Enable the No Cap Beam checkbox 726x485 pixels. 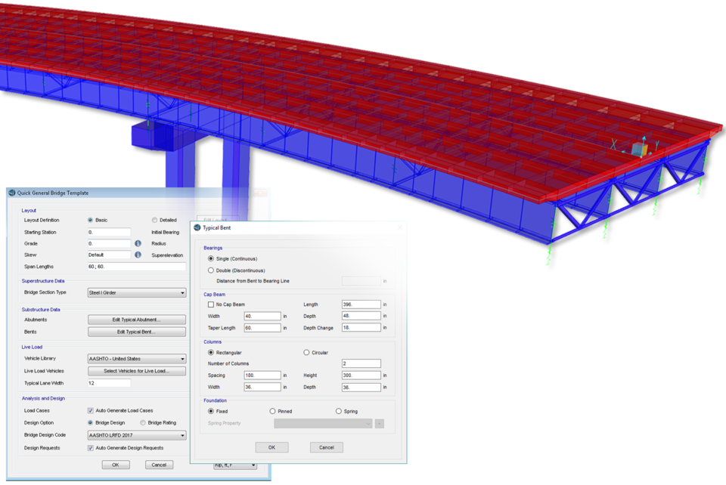tap(211, 304)
